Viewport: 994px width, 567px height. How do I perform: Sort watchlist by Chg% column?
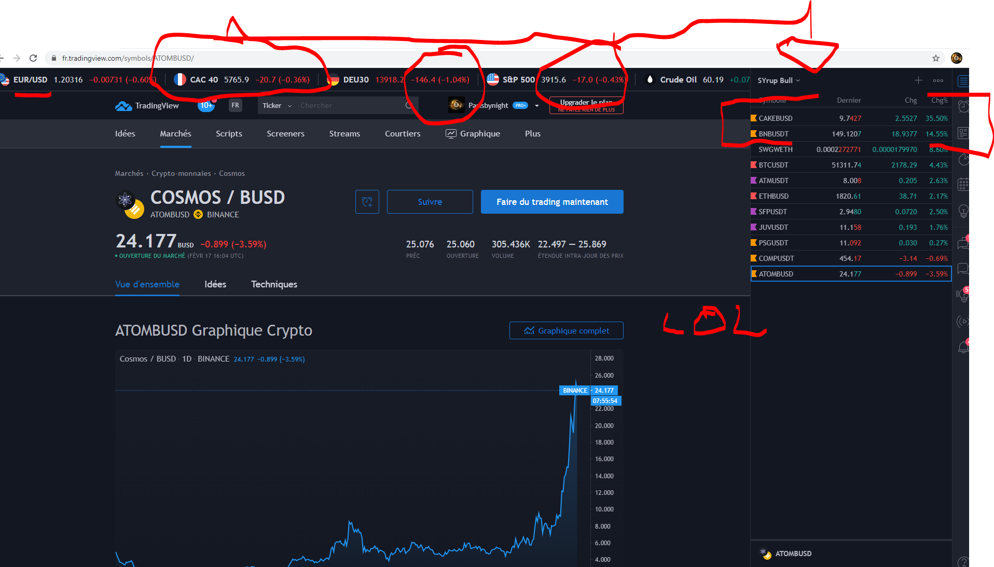point(939,100)
